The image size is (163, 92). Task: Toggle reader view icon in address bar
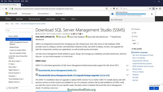[x=106, y=9]
